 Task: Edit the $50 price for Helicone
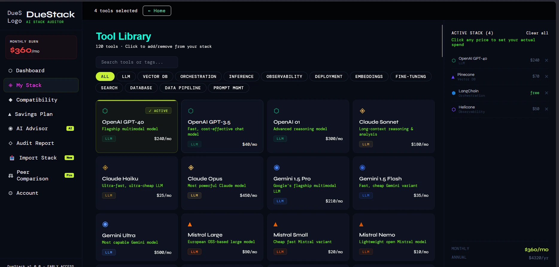click(x=536, y=109)
